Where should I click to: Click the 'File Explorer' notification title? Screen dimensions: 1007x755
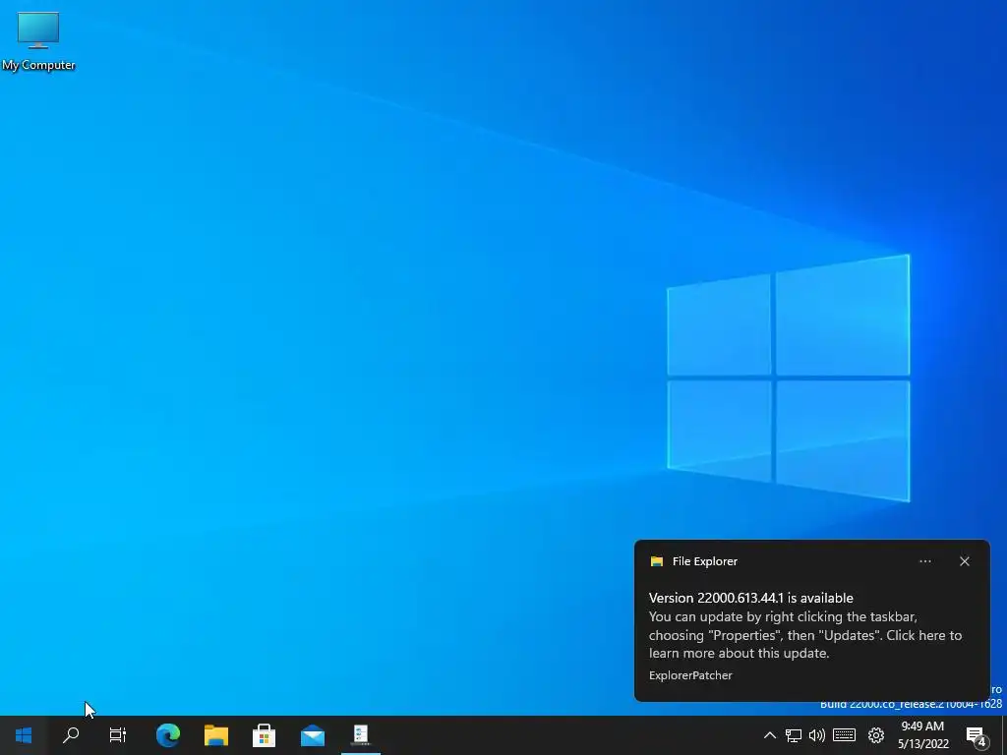click(704, 561)
